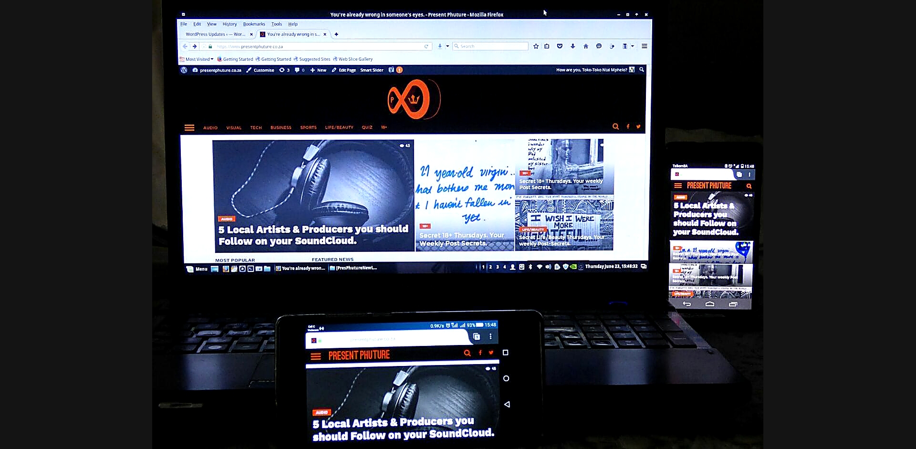Click Edit Page in the admin bar

tap(344, 70)
